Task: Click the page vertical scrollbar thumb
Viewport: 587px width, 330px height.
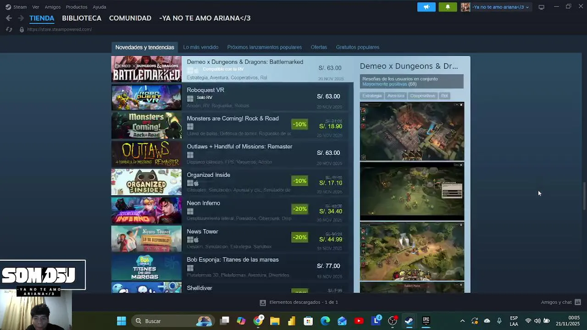Action: click(584, 196)
